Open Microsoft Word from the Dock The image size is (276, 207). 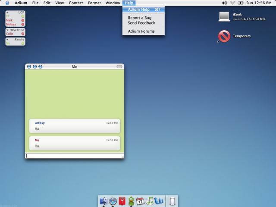click(x=159, y=201)
